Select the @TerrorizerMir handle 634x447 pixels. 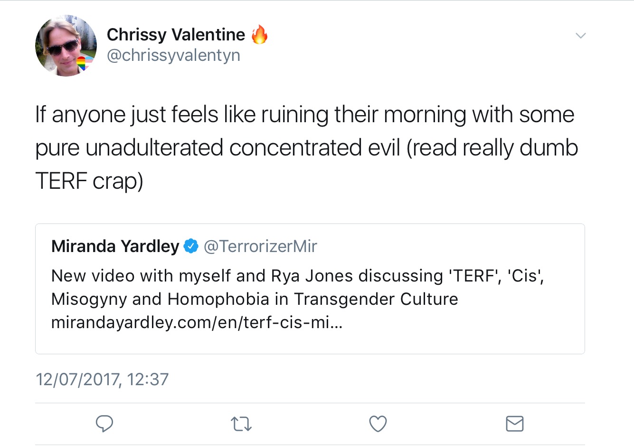coord(260,246)
